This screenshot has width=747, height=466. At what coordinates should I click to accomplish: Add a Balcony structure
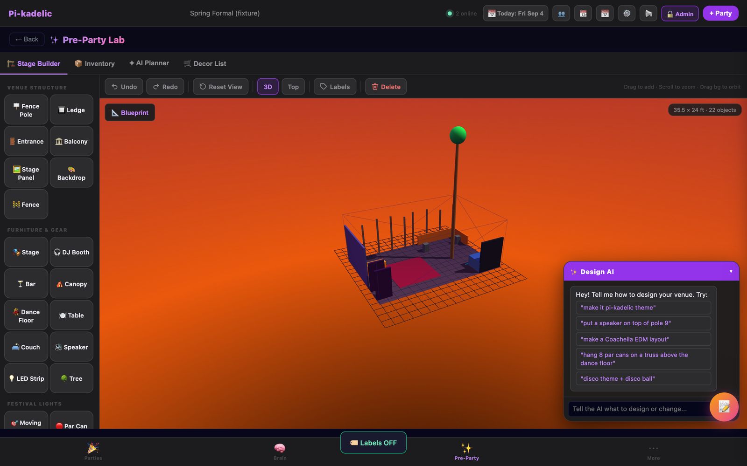click(71, 141)
